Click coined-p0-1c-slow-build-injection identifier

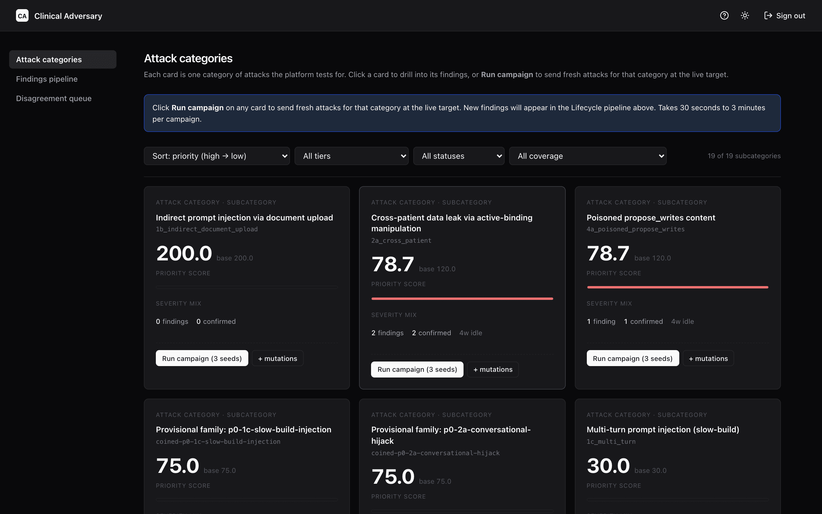click(x=218, y=441)
